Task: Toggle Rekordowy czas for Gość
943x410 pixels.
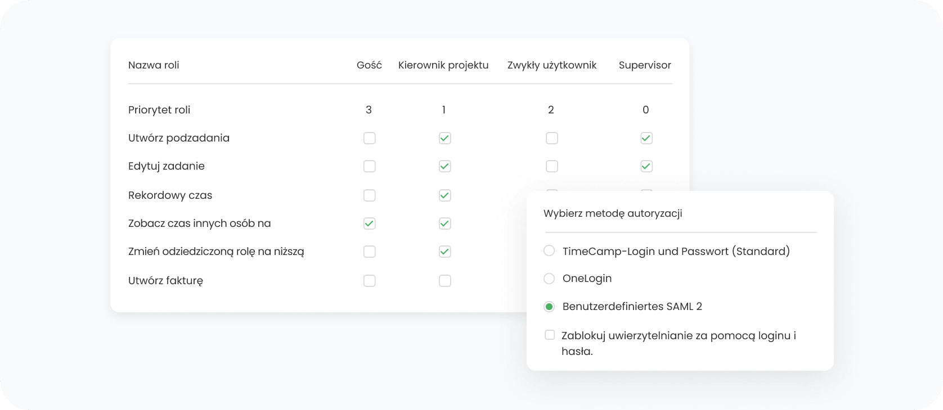Action: (369, 195)
